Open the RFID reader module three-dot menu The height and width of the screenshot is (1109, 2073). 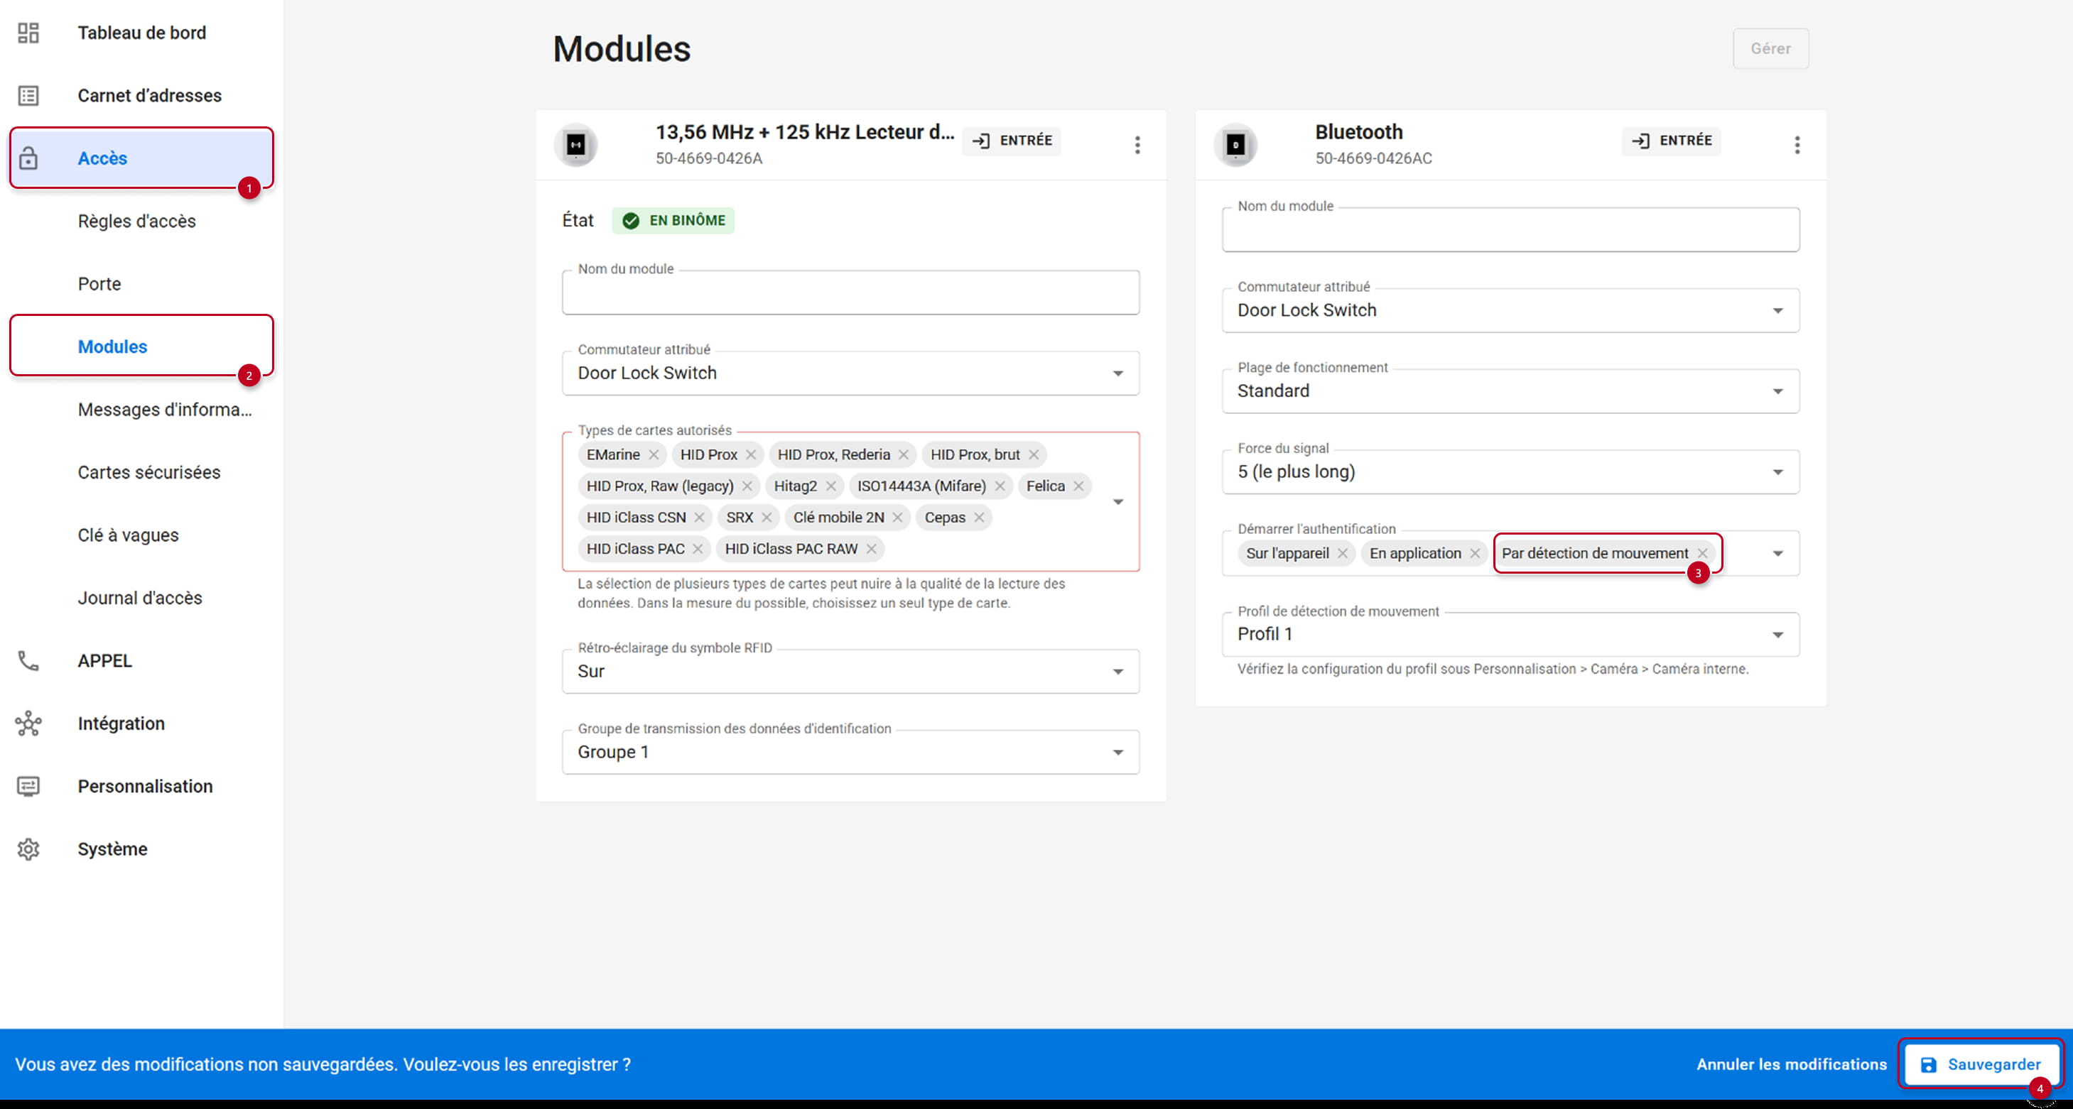click(1137, 145)
